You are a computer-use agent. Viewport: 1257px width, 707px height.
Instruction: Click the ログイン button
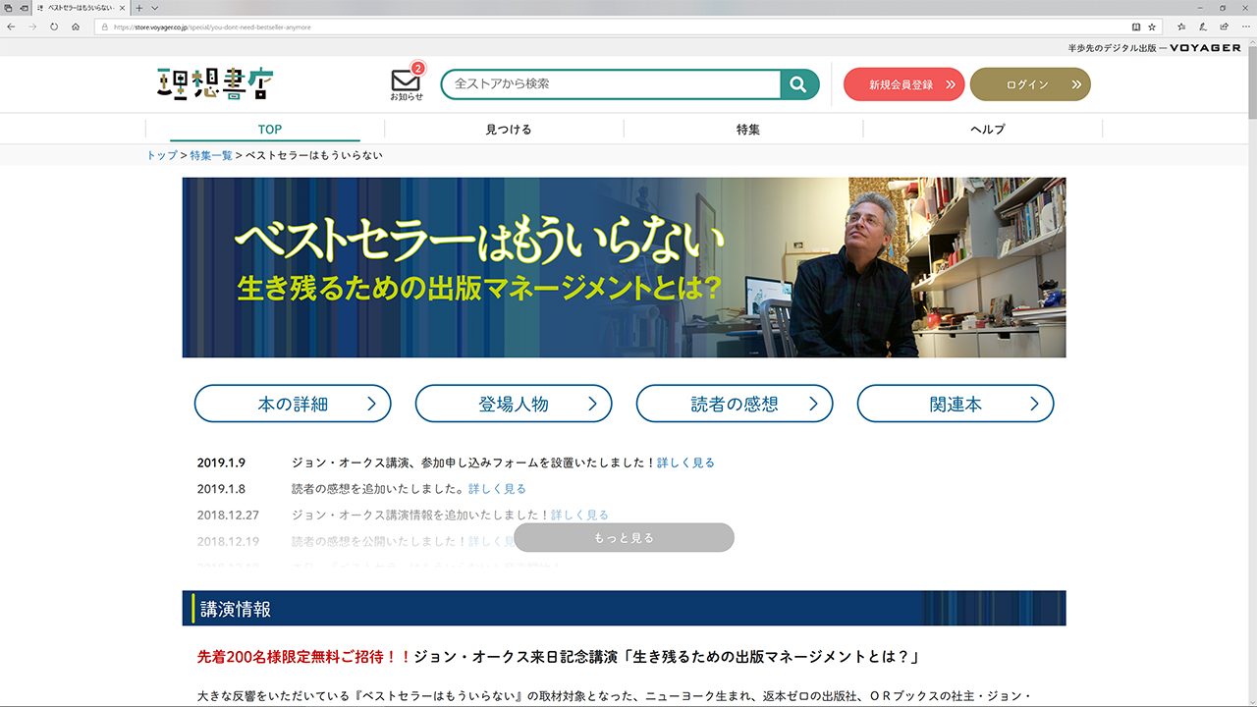point(1030,84)
